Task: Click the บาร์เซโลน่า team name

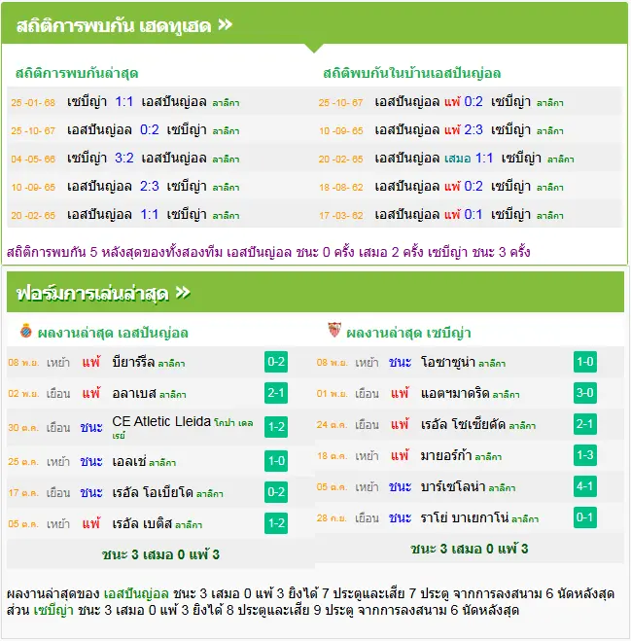Action: 453,486
